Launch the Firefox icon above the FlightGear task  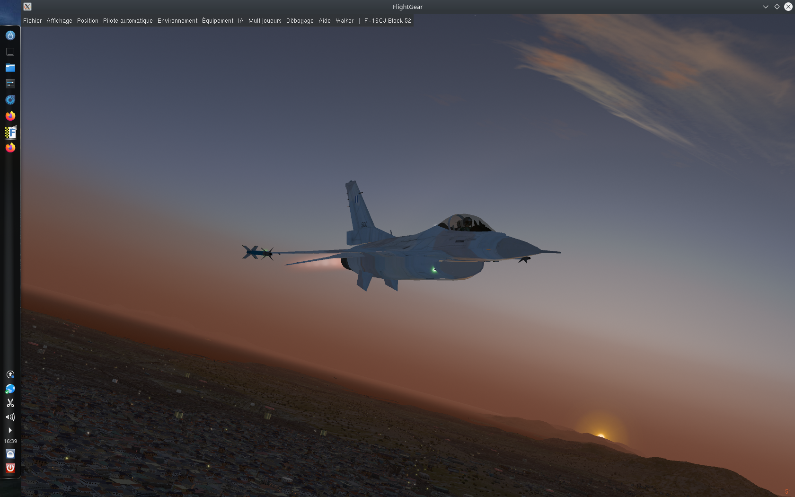[10, 116]
